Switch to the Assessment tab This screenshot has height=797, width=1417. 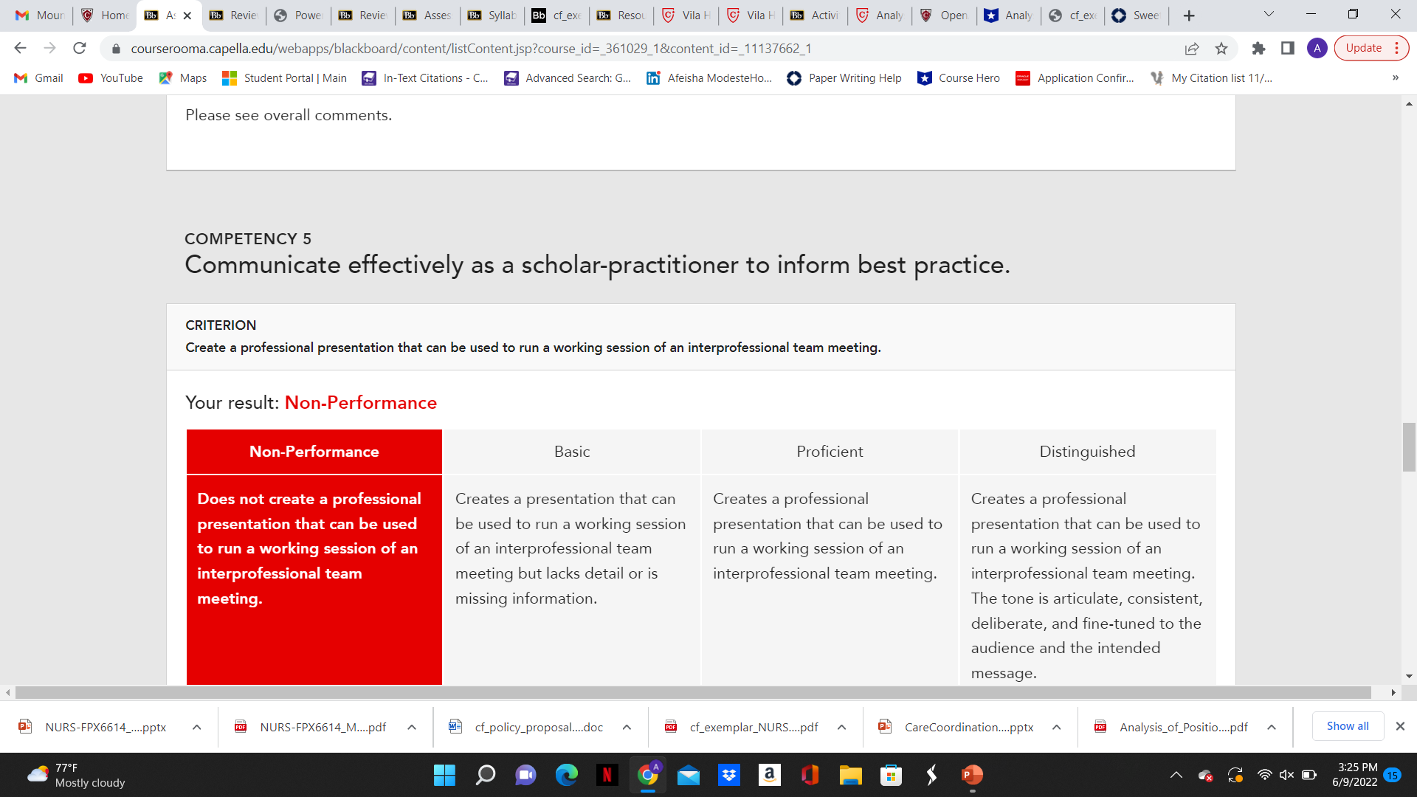[428, 15]
